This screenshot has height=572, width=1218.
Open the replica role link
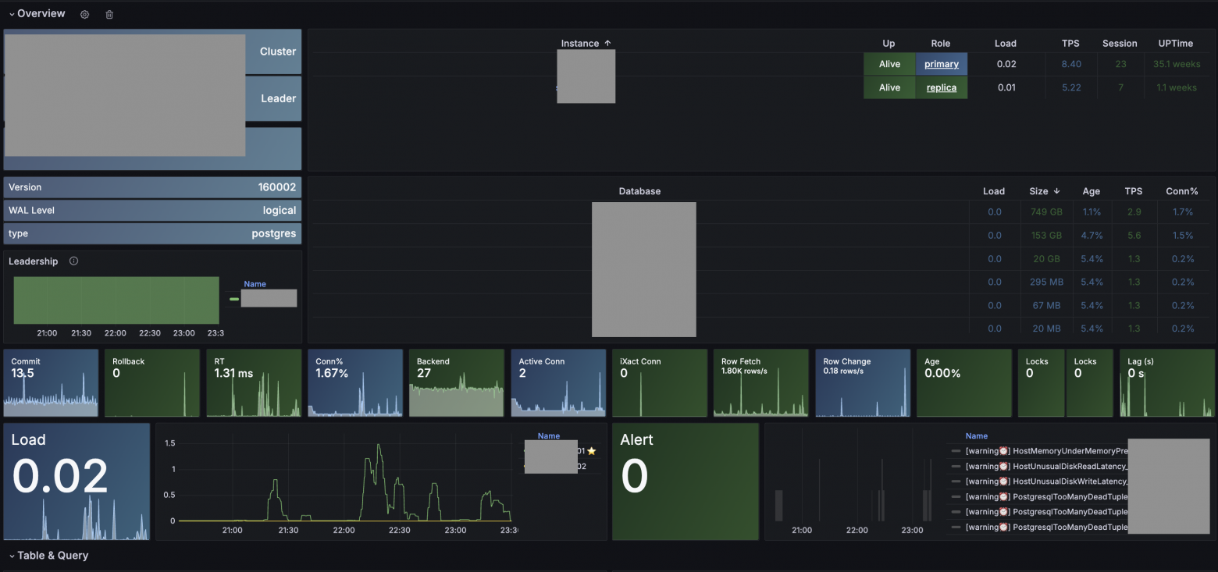(941, 87)
